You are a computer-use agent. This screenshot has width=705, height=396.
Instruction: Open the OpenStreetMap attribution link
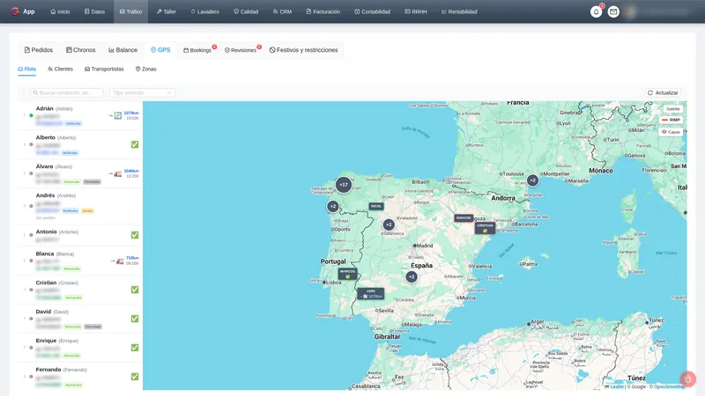pos(670,386)
